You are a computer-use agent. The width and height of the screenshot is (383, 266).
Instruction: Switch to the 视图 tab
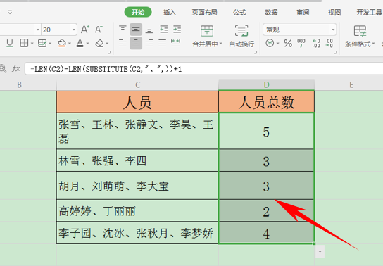334,12
